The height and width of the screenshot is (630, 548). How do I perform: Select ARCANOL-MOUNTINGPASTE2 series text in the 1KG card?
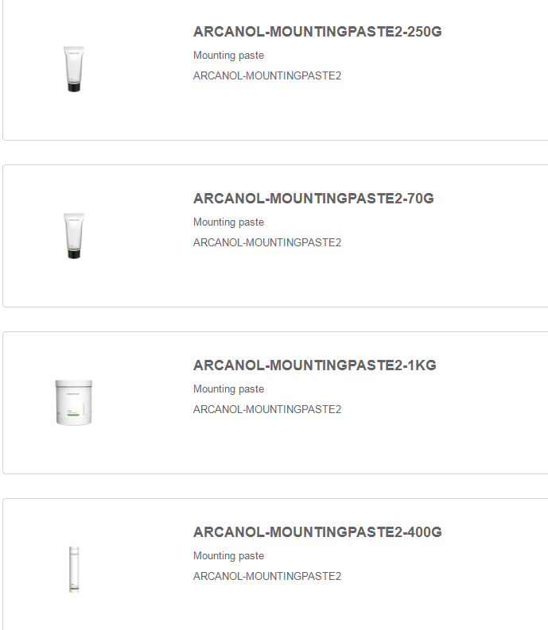coord(266,410)
